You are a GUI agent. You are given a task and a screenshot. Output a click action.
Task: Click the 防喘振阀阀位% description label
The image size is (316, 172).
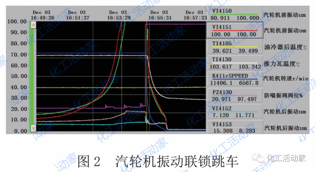tap(284, 95)
